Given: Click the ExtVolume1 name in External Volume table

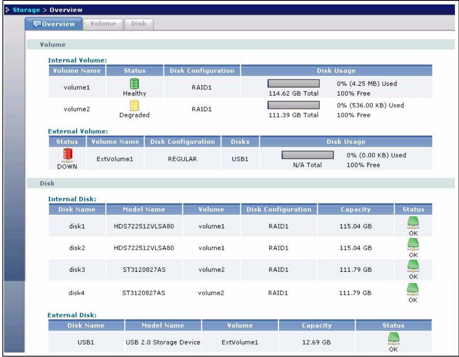Looking at the screenshot, I should tap(115, 159).
